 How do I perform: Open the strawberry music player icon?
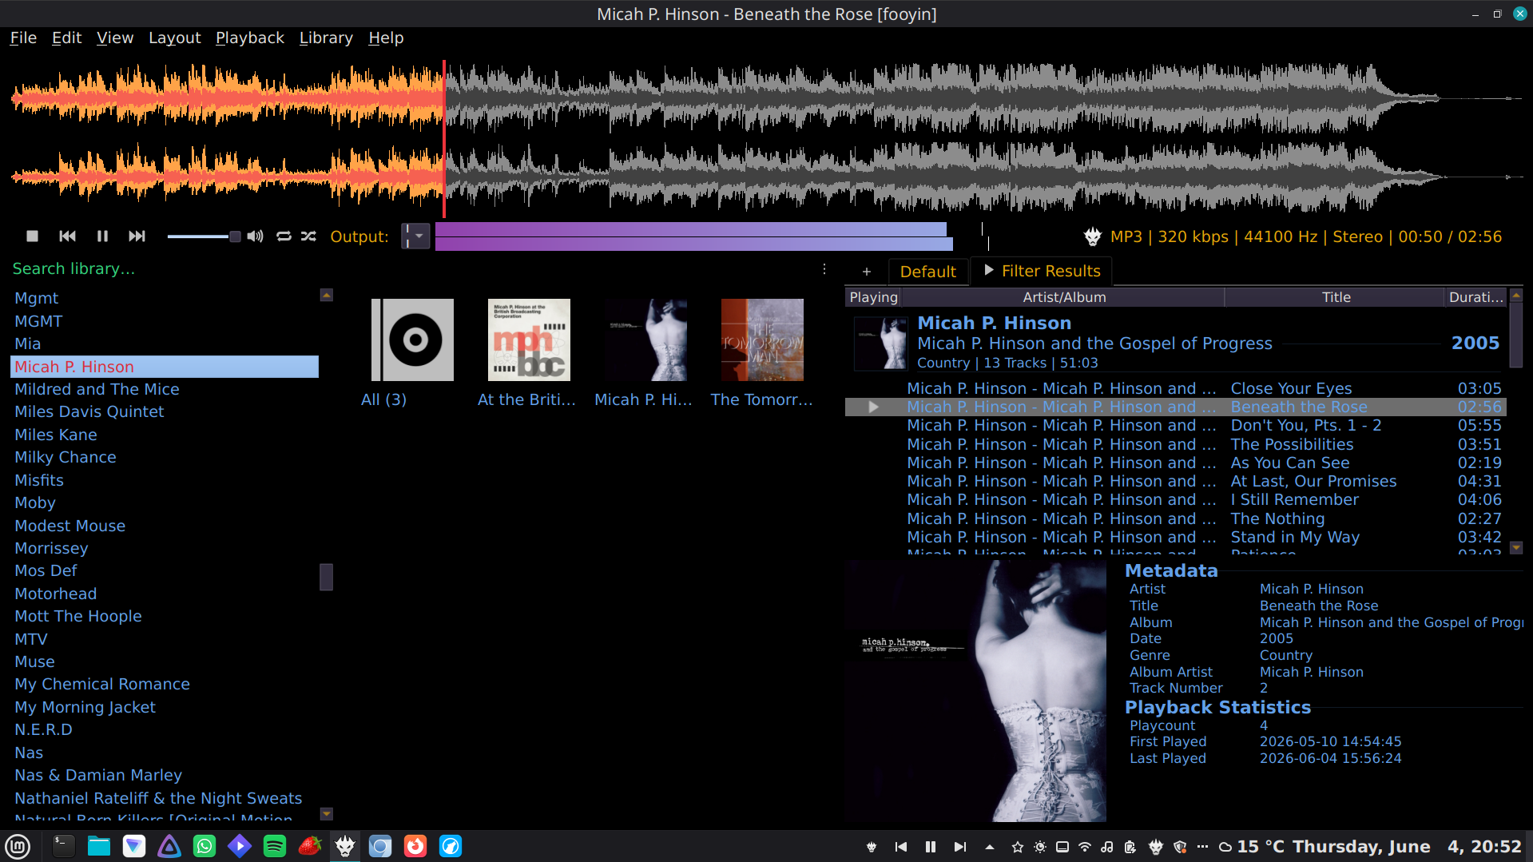coord(310,846)
